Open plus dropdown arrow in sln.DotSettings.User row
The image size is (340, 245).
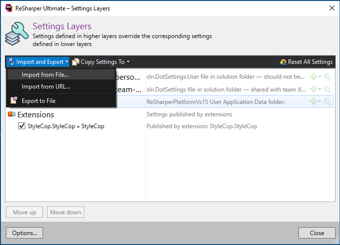point(320,77)
